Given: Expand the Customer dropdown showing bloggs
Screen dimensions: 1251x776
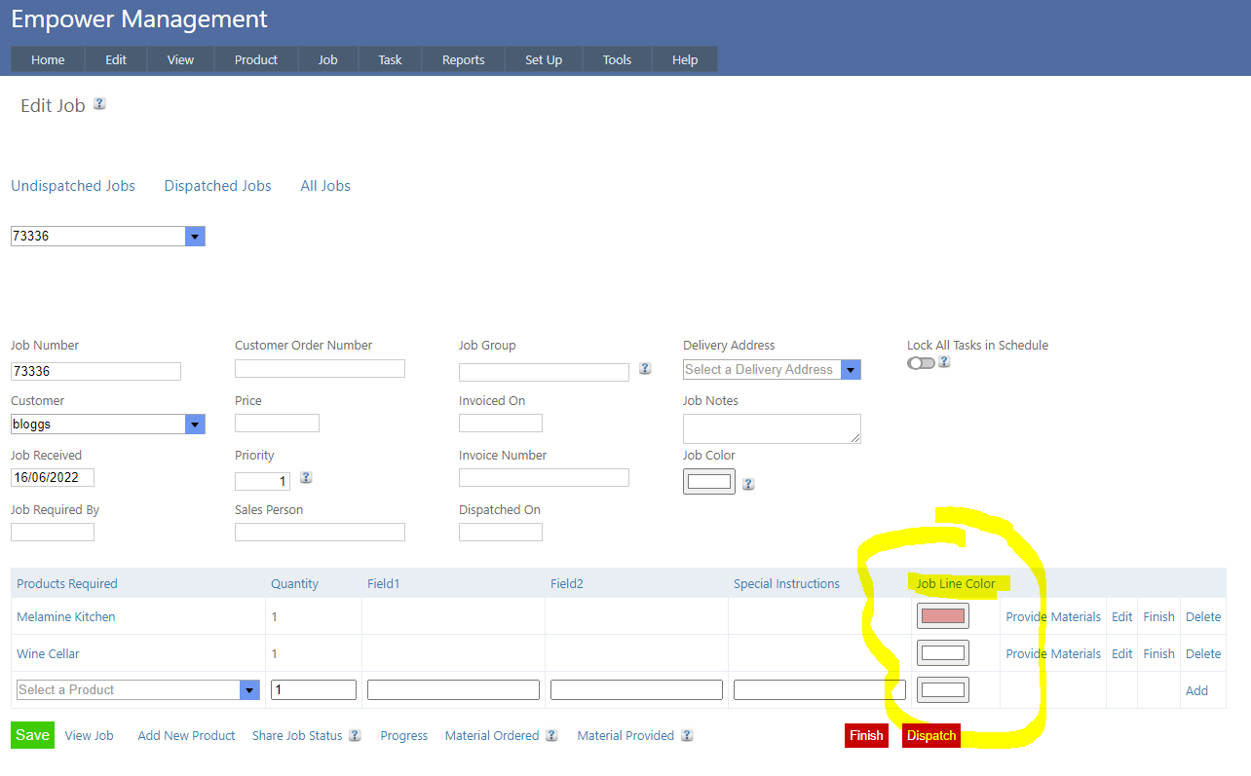Looking at the screenshot, I should [195, 425].
